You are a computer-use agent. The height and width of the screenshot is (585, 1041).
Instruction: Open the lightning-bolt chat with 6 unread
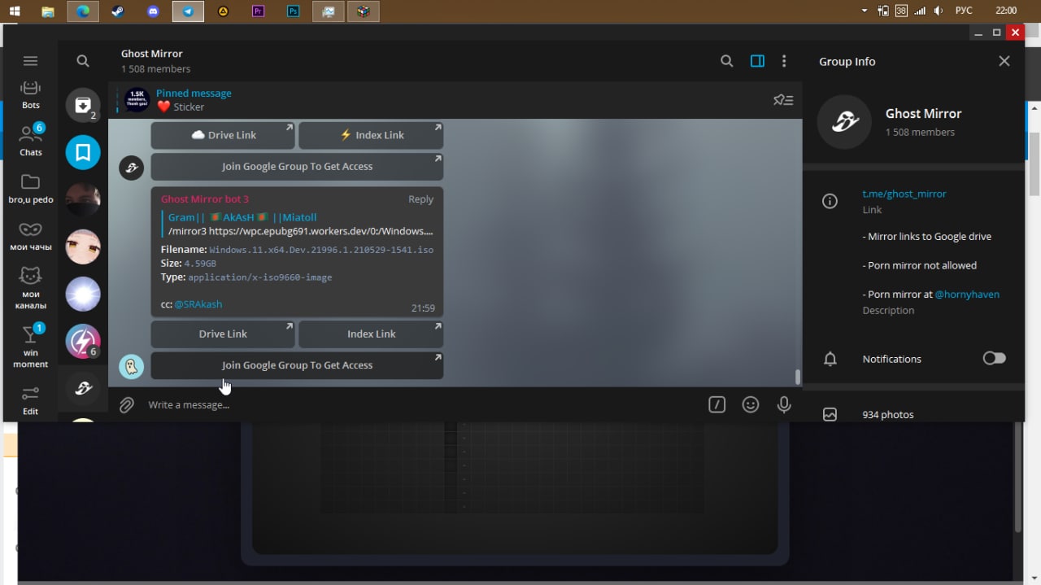83,341
